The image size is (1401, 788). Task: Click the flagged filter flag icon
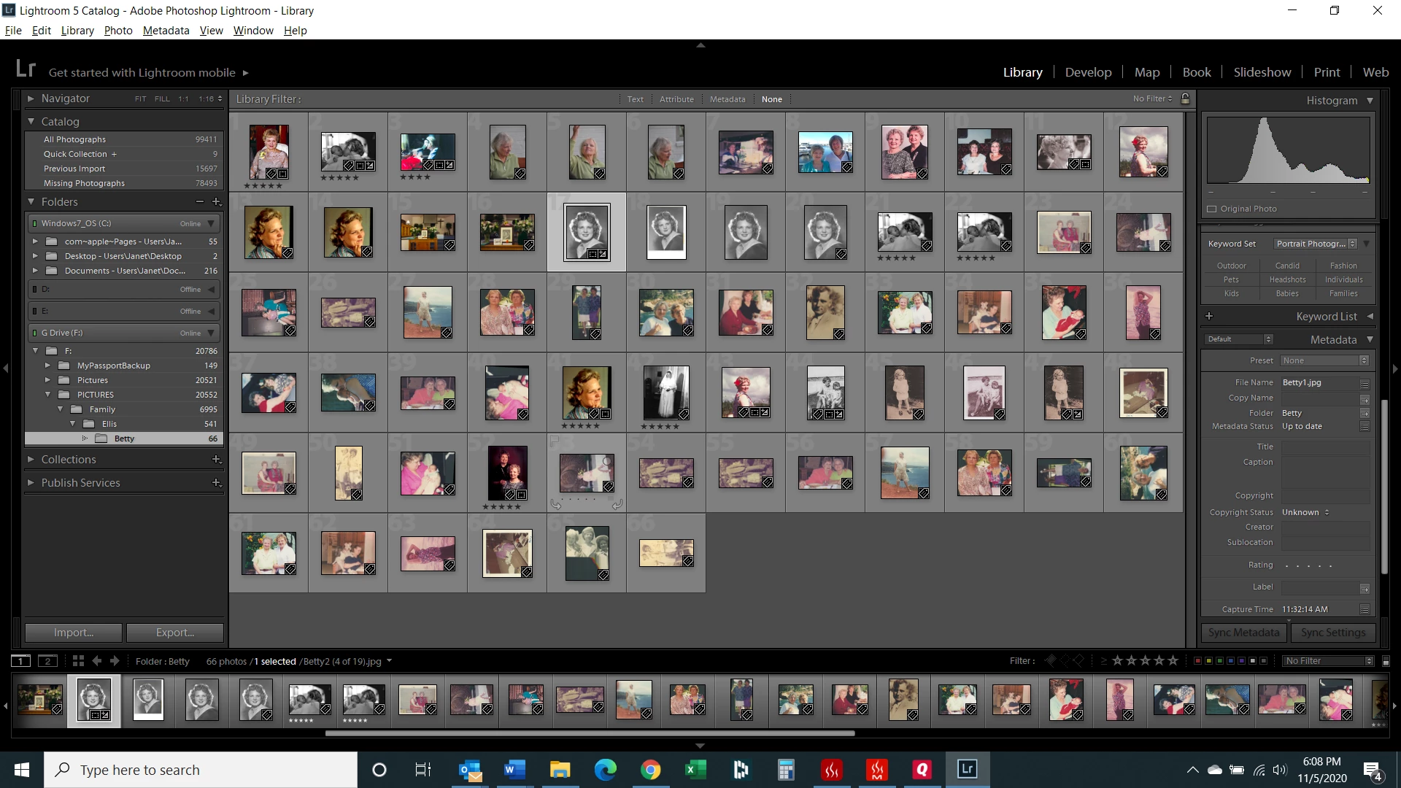click(1050, 661)
